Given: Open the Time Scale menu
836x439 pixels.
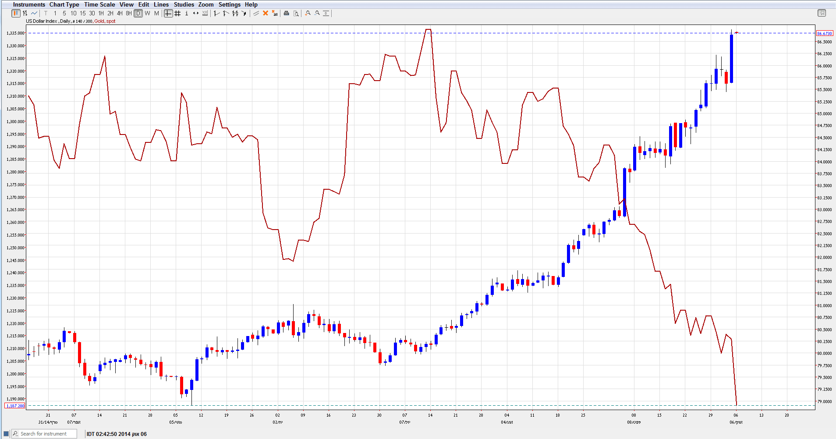Looking at the screenshot, I should (x=99, y=4).
